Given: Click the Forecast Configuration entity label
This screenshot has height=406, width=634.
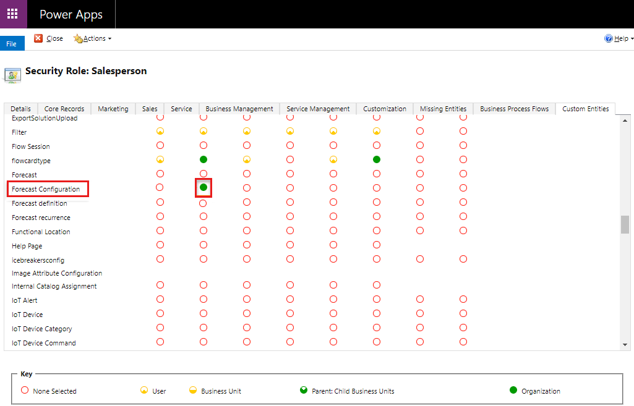Looking at the screenshot, I should pos(46,189).
